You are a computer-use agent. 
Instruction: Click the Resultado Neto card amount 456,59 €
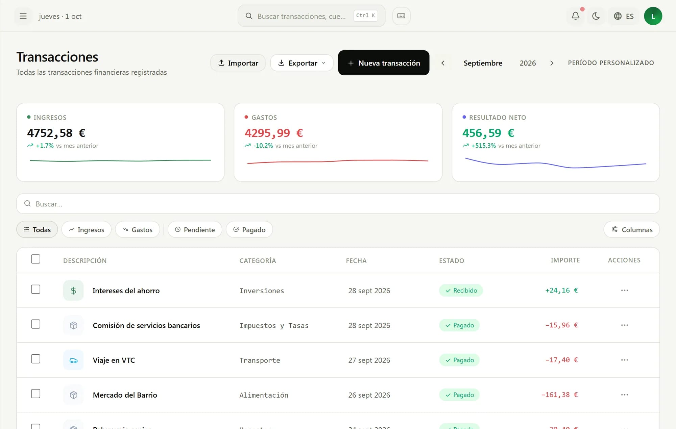point(488,133)
